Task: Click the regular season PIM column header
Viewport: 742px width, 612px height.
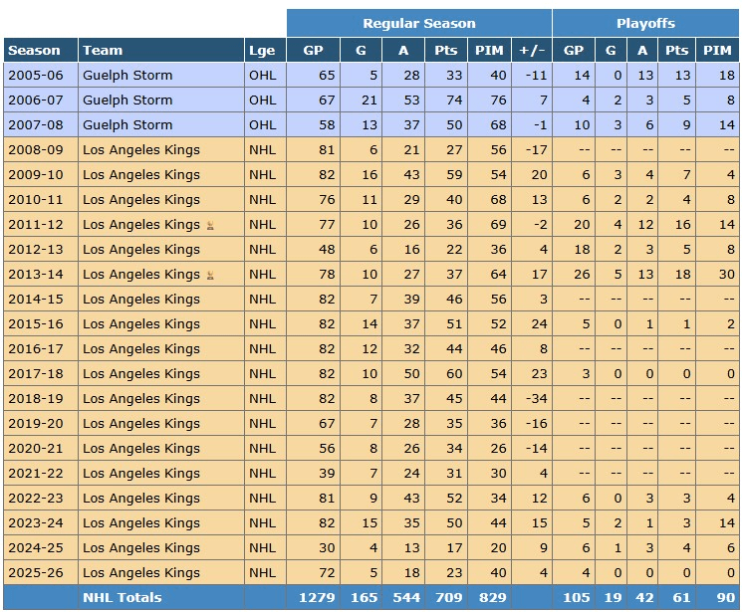Action: tap(489, 50)
